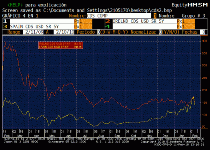The height and width of the screenshot is (150, 210).
Task: Click the (Y/N/O) normalize options hint
Action: click(x=170, y=32)
